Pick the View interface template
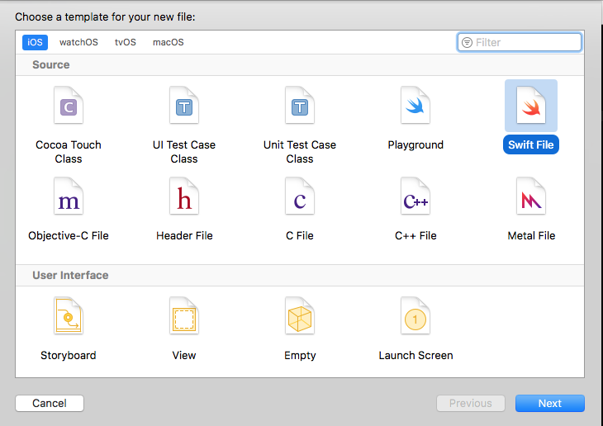 [x=184, y=317]
